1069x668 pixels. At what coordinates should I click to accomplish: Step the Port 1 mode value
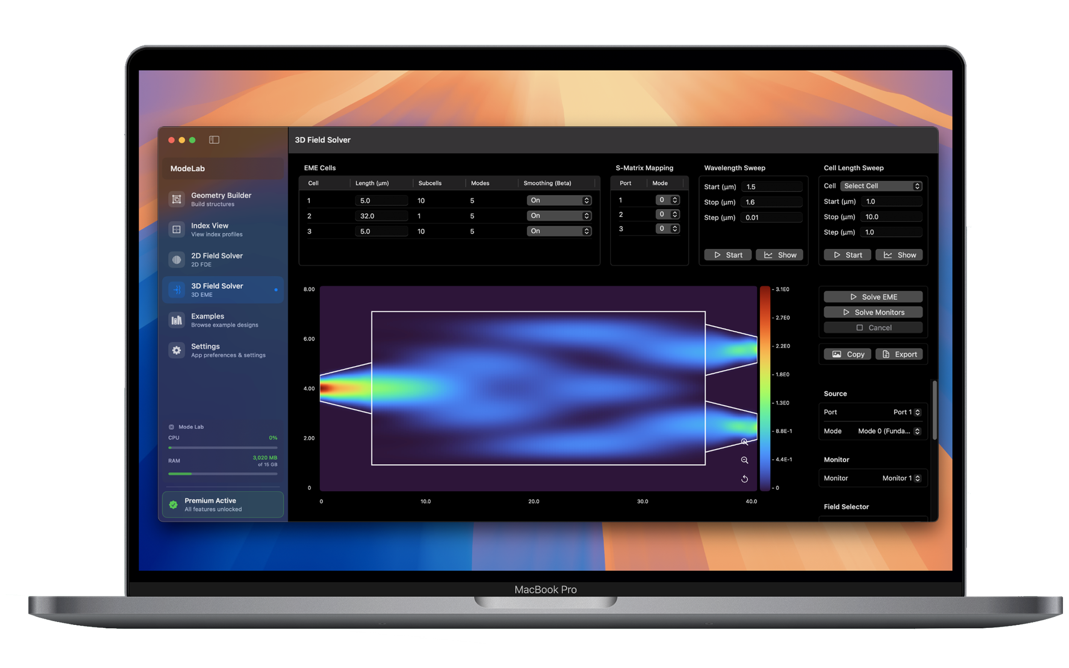[x=674, y=200]
